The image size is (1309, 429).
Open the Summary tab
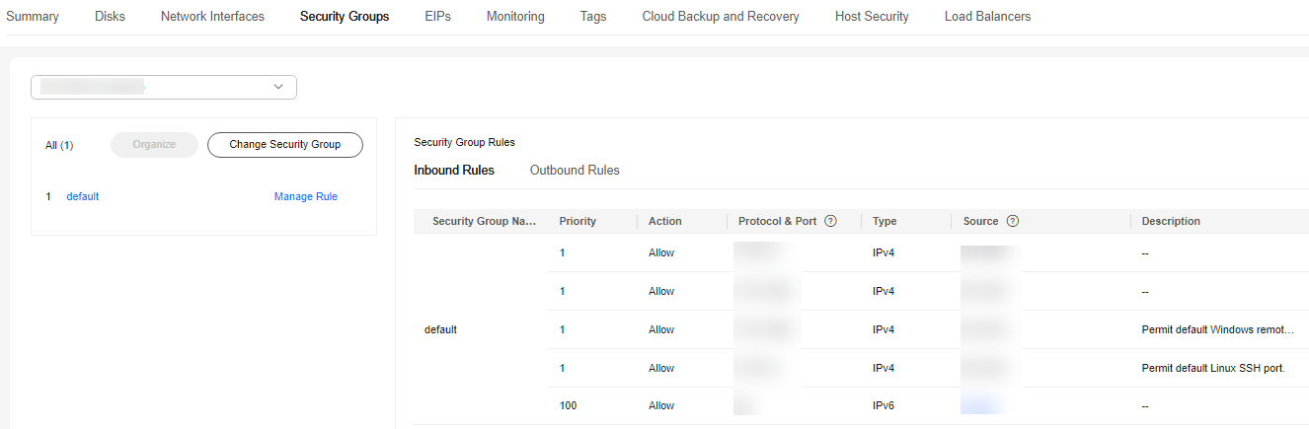(33, 17)
